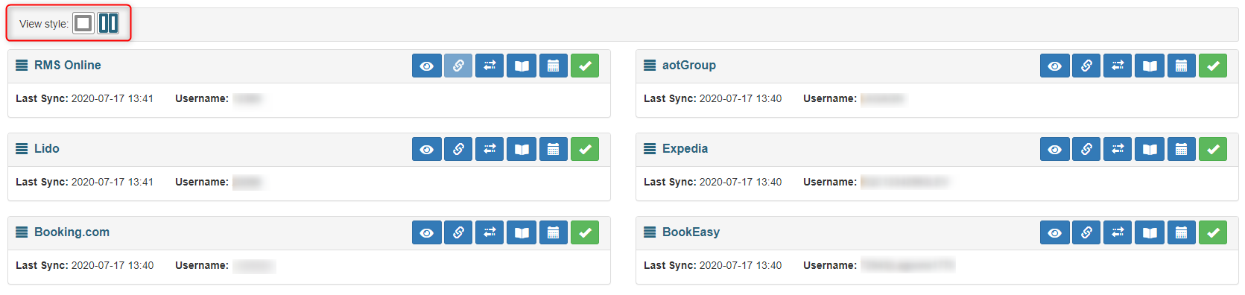Click the green check button for Expedia
Image resolution: width=1245 pixels, height=295 pixels.
(1213, 149)
